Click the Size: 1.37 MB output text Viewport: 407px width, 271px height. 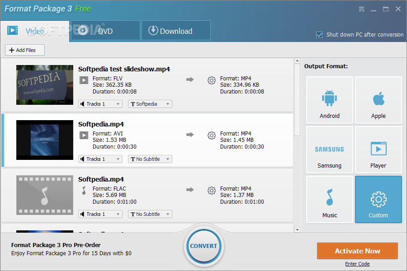[237, 195]
